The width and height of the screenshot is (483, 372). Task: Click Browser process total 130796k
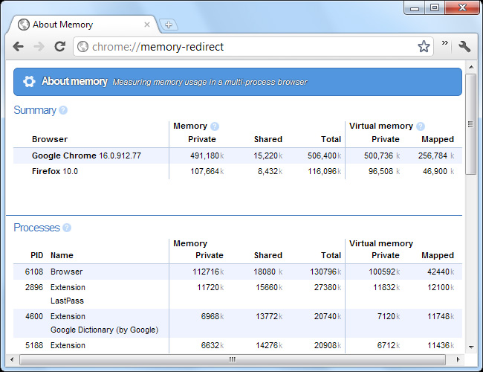[325, 272]
